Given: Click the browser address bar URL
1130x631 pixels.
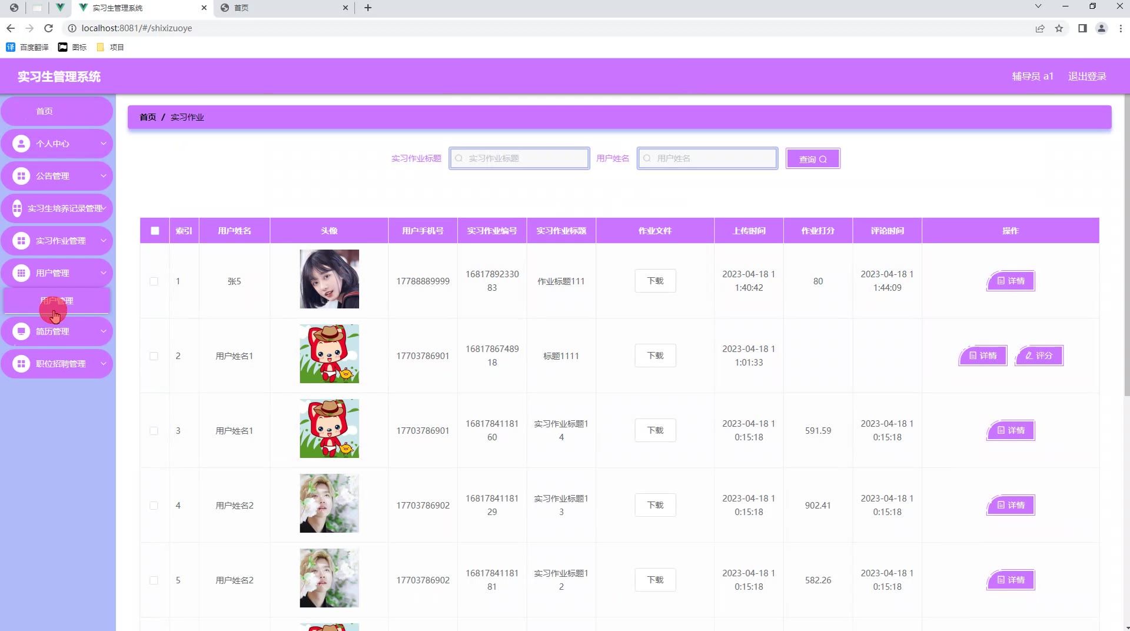Looking at the screenshot, I should click(137, 28).
